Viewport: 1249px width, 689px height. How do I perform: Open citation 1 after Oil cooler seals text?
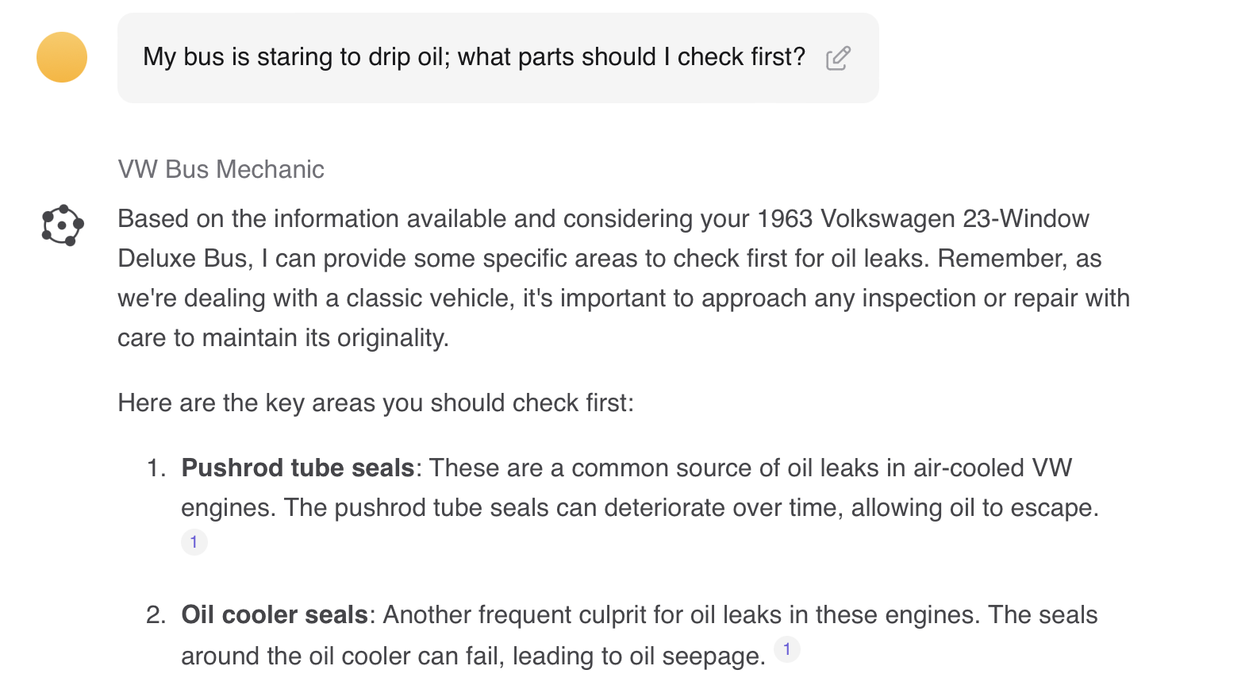[x=787, y=649]
